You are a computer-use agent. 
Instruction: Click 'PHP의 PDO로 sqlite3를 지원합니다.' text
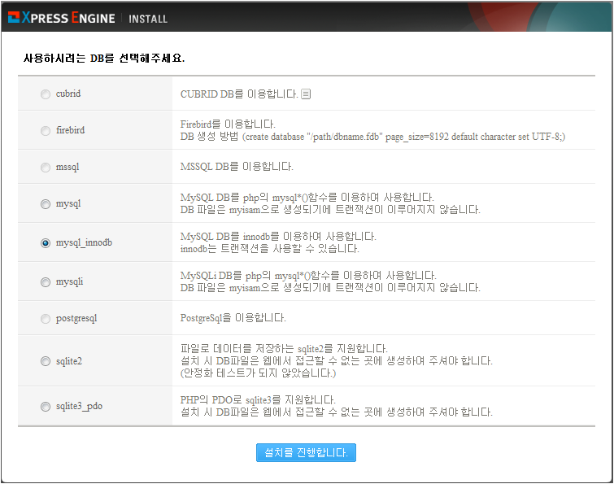(258, 400)
